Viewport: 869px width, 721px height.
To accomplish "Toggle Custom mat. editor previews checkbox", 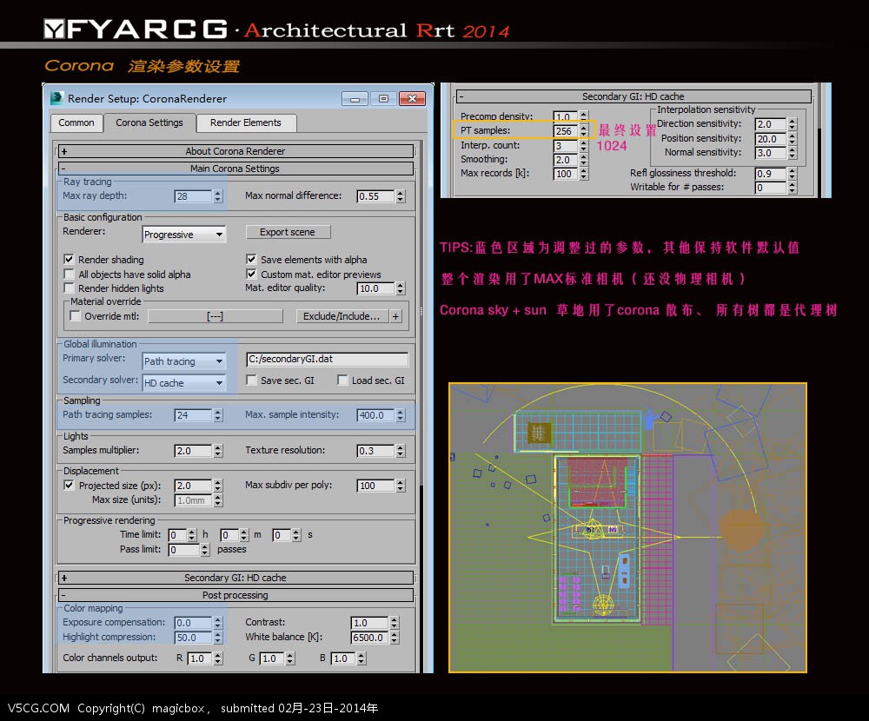I will point(251,275).
